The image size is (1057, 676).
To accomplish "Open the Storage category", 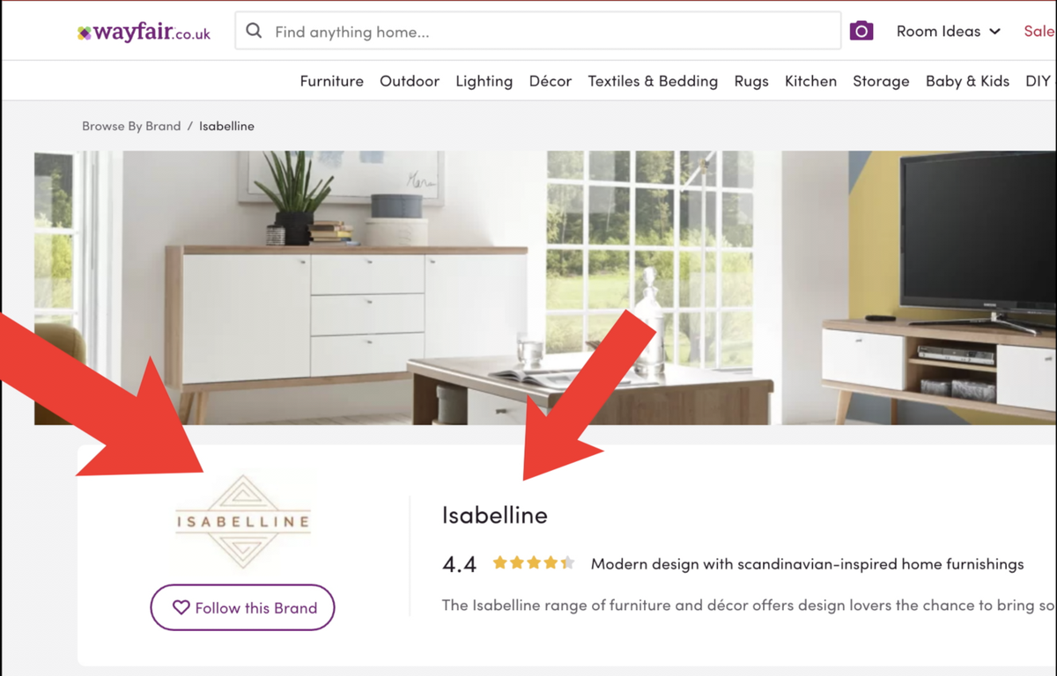I will point(881,81).
